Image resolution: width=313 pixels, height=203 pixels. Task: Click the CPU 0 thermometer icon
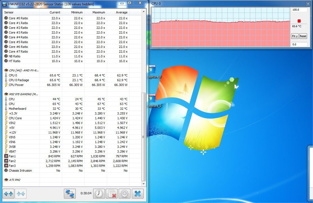6,75
